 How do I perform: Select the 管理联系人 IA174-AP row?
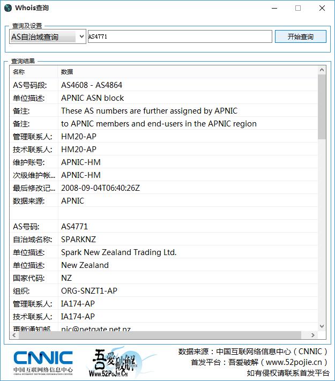[163, 304]
